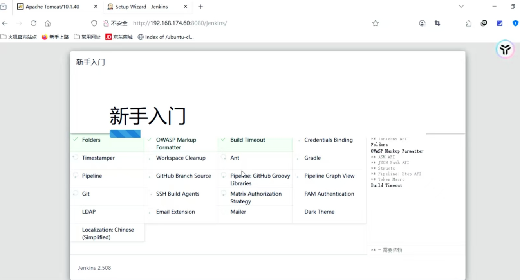Open the Index of /ubuntu-cl... bookmark
The width and height of the screenshot is (520, 280).
(x=166, y=37)
